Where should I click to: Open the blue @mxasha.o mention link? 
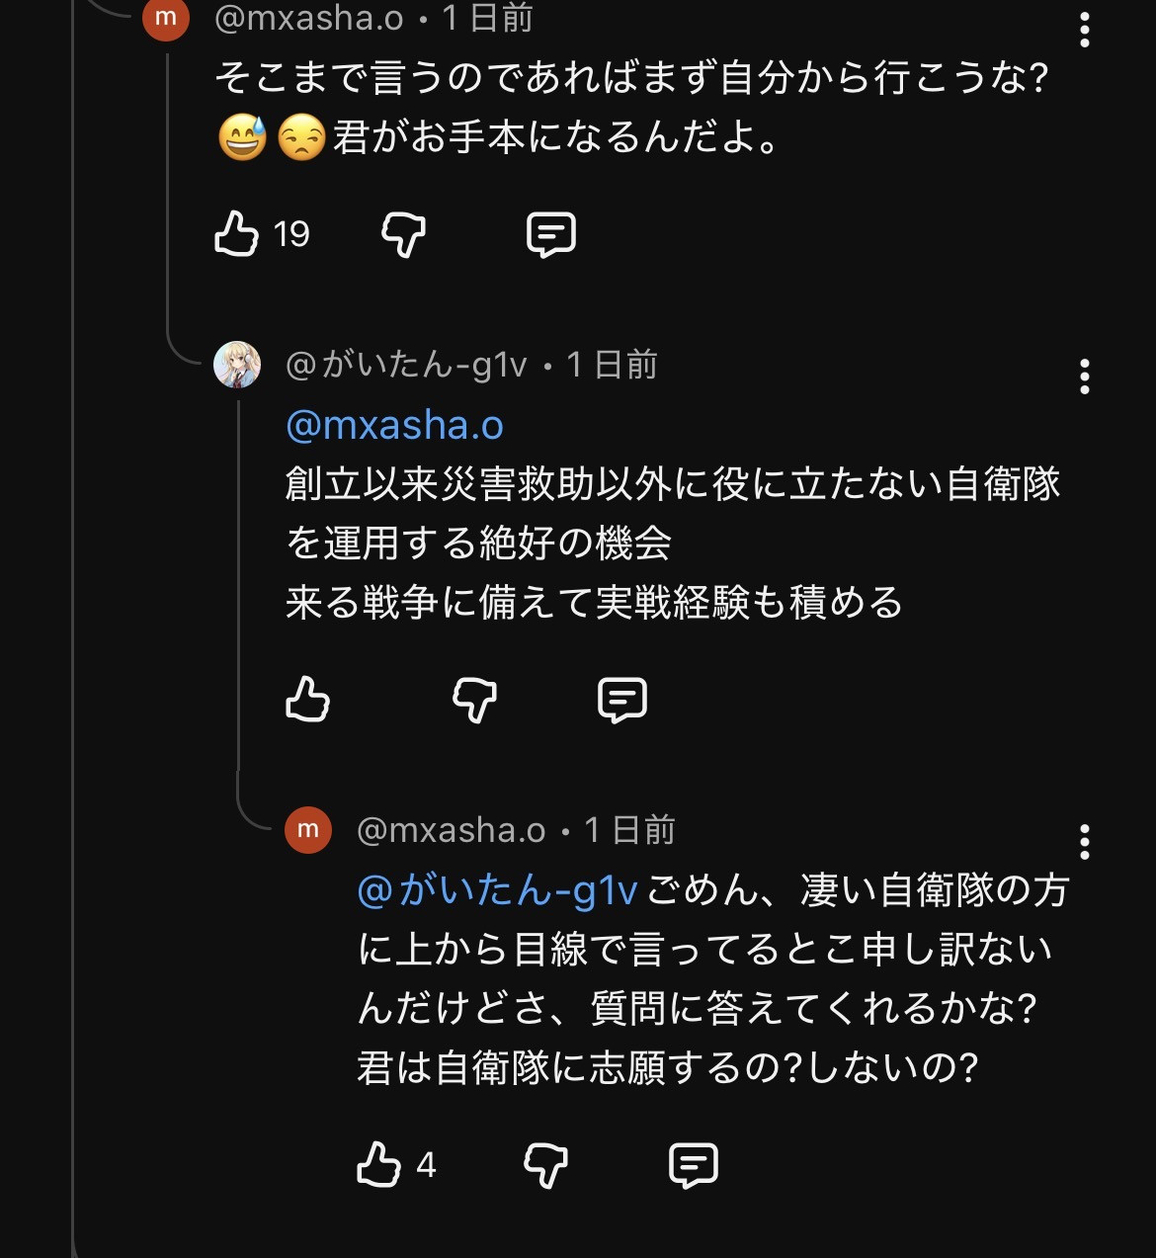(394, 425)
